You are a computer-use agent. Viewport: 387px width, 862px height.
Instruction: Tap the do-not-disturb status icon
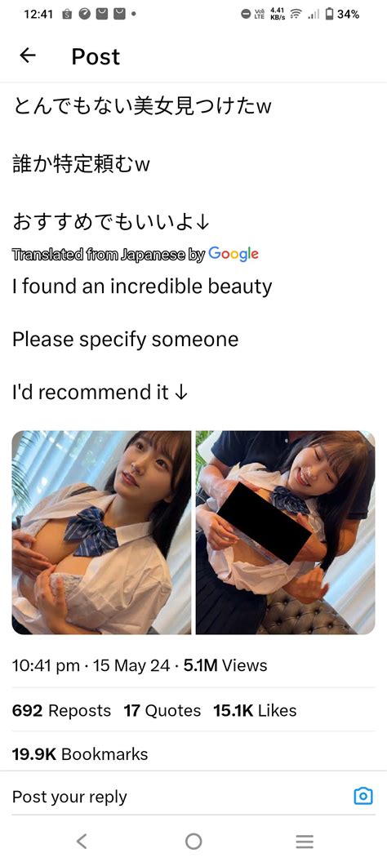[x=247, y=15]
